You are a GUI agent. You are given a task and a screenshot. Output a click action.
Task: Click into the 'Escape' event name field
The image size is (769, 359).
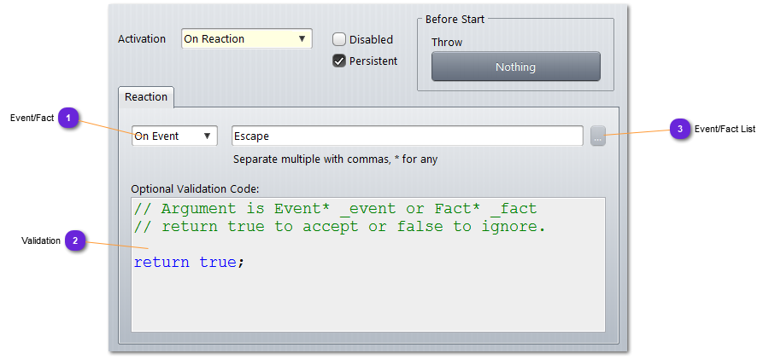pyautogui.click(x=407, y=136)
